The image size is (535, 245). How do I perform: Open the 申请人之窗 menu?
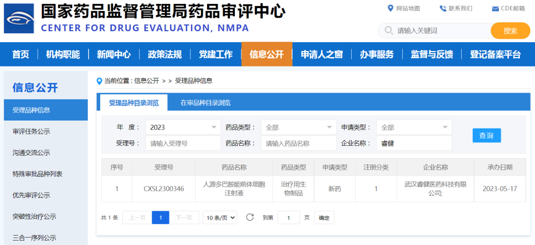[x=322, y=55]
